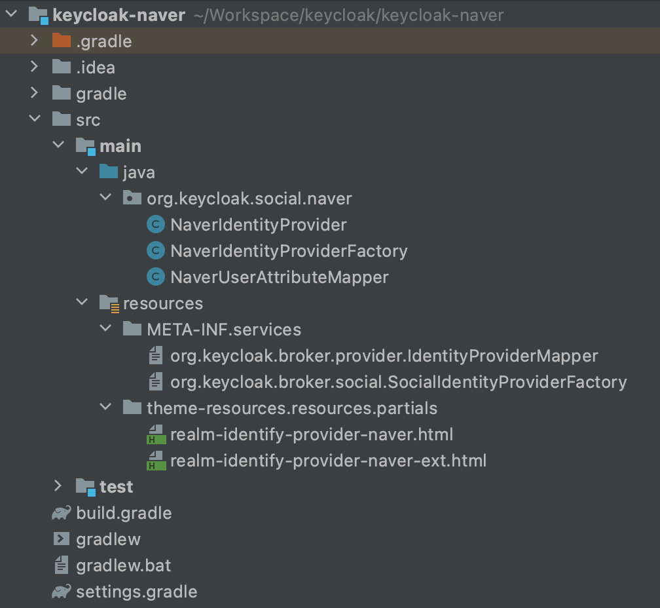
Task: Click the resources folder icon
Action: [108, 303]
